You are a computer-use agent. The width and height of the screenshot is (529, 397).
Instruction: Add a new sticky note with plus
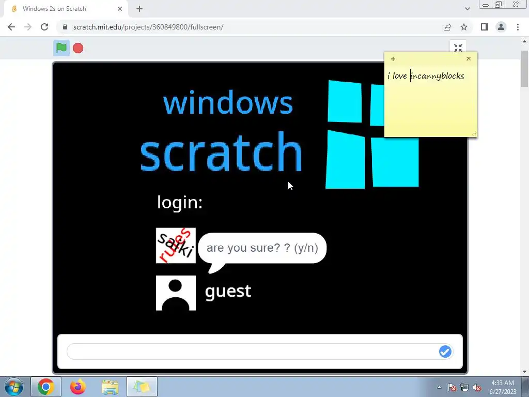coord(393,59)
